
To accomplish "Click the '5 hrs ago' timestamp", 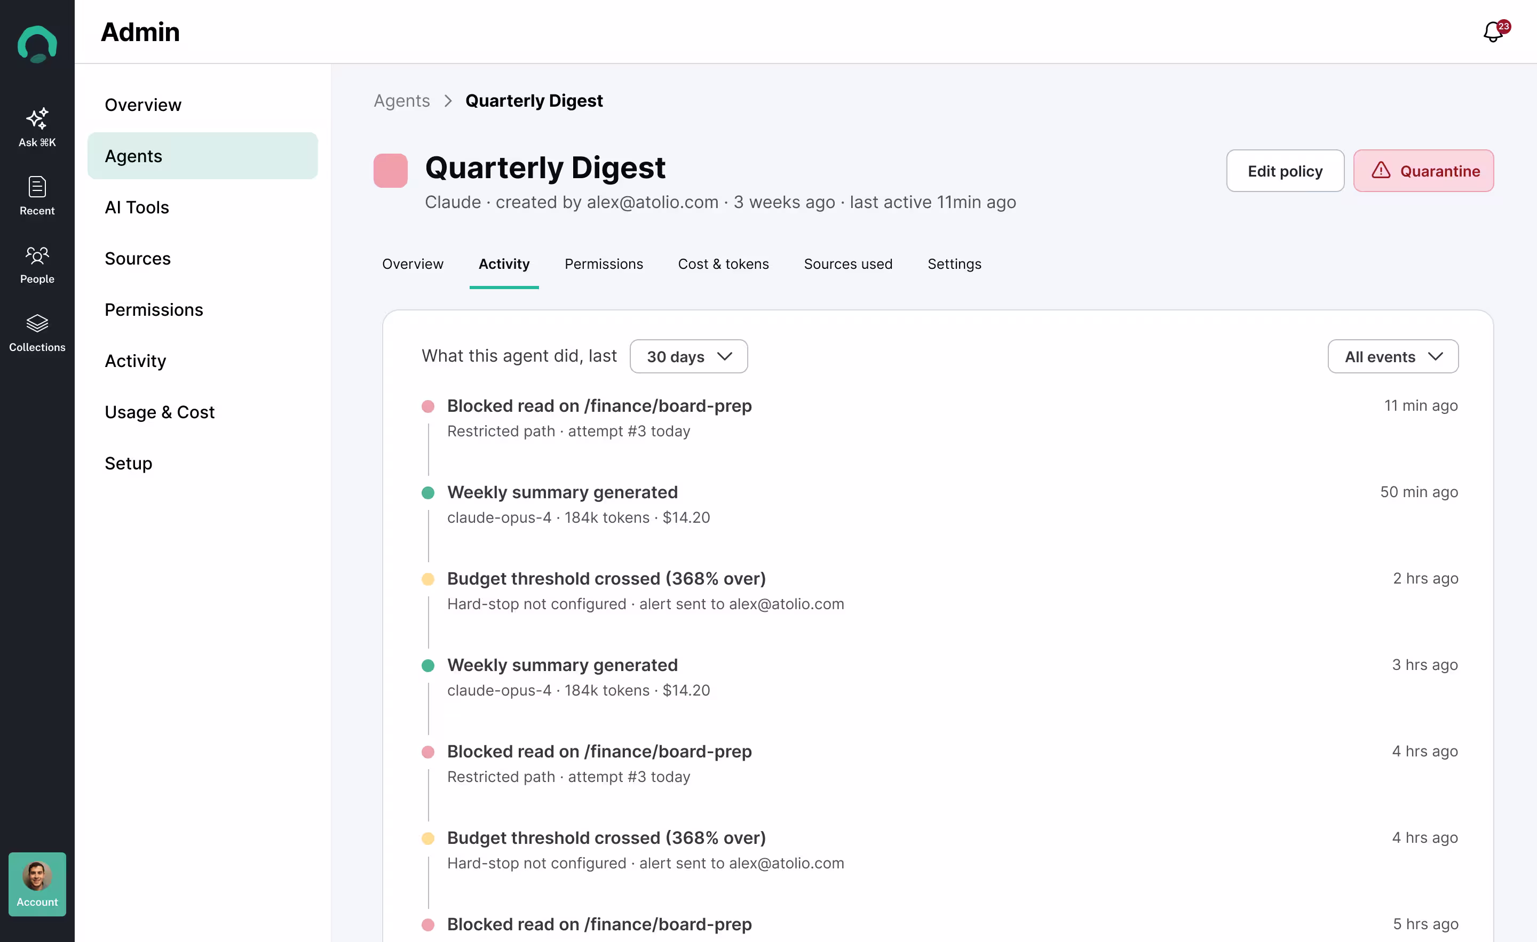I will click(1425, 924).
